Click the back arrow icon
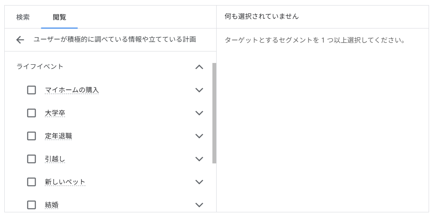This screenshot has width=435, height=220. pos(20,40)
